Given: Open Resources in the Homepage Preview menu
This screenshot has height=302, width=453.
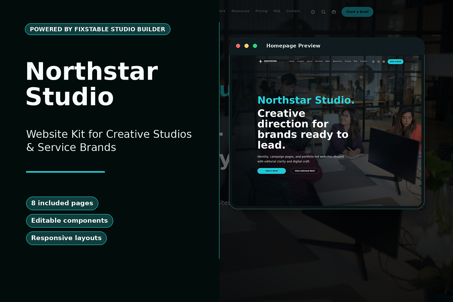Looking at the screenshot, I should [x=337, y=61].
